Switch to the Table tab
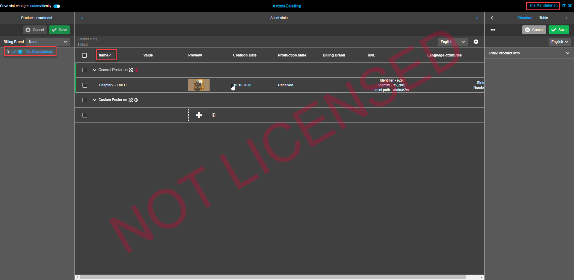This screenshot has width=574, height=280. pos(544,18)
